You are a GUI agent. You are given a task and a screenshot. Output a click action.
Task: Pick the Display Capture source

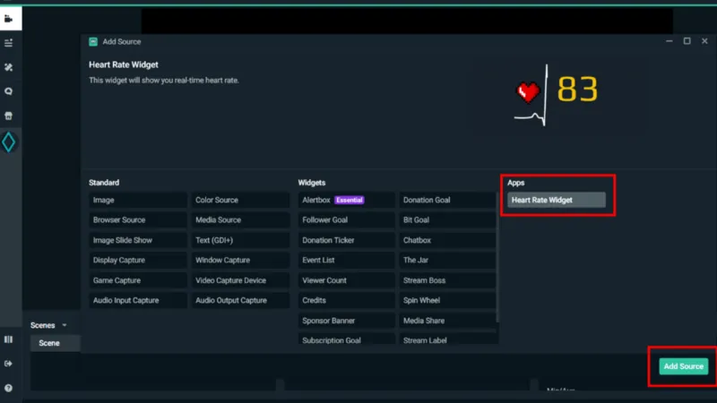coord(138,261)
